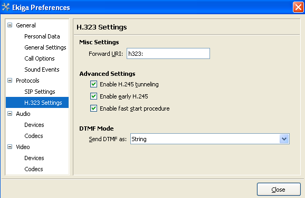The height and width of the screenshot is (198, 305).
Task: Open Sound Events settings
Action: [x=42, y=70]
